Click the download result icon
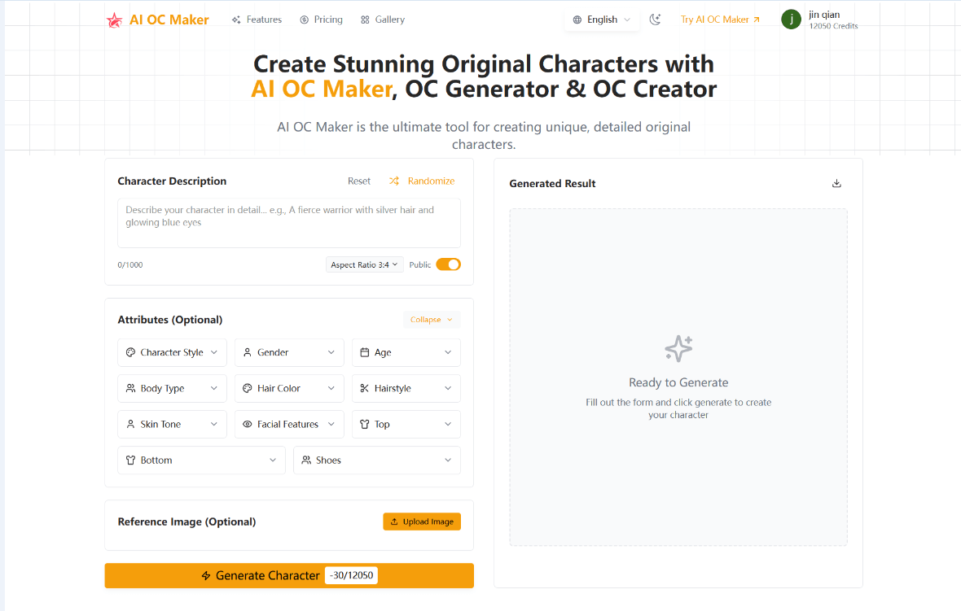 point(836,183)
